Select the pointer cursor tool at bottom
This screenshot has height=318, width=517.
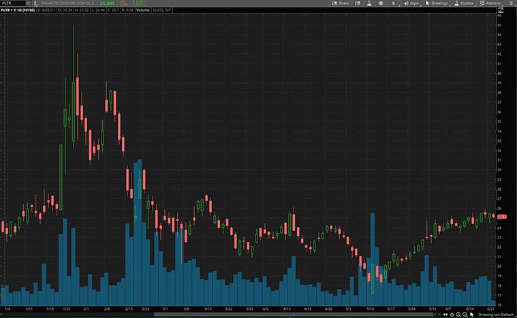[471, 315]
